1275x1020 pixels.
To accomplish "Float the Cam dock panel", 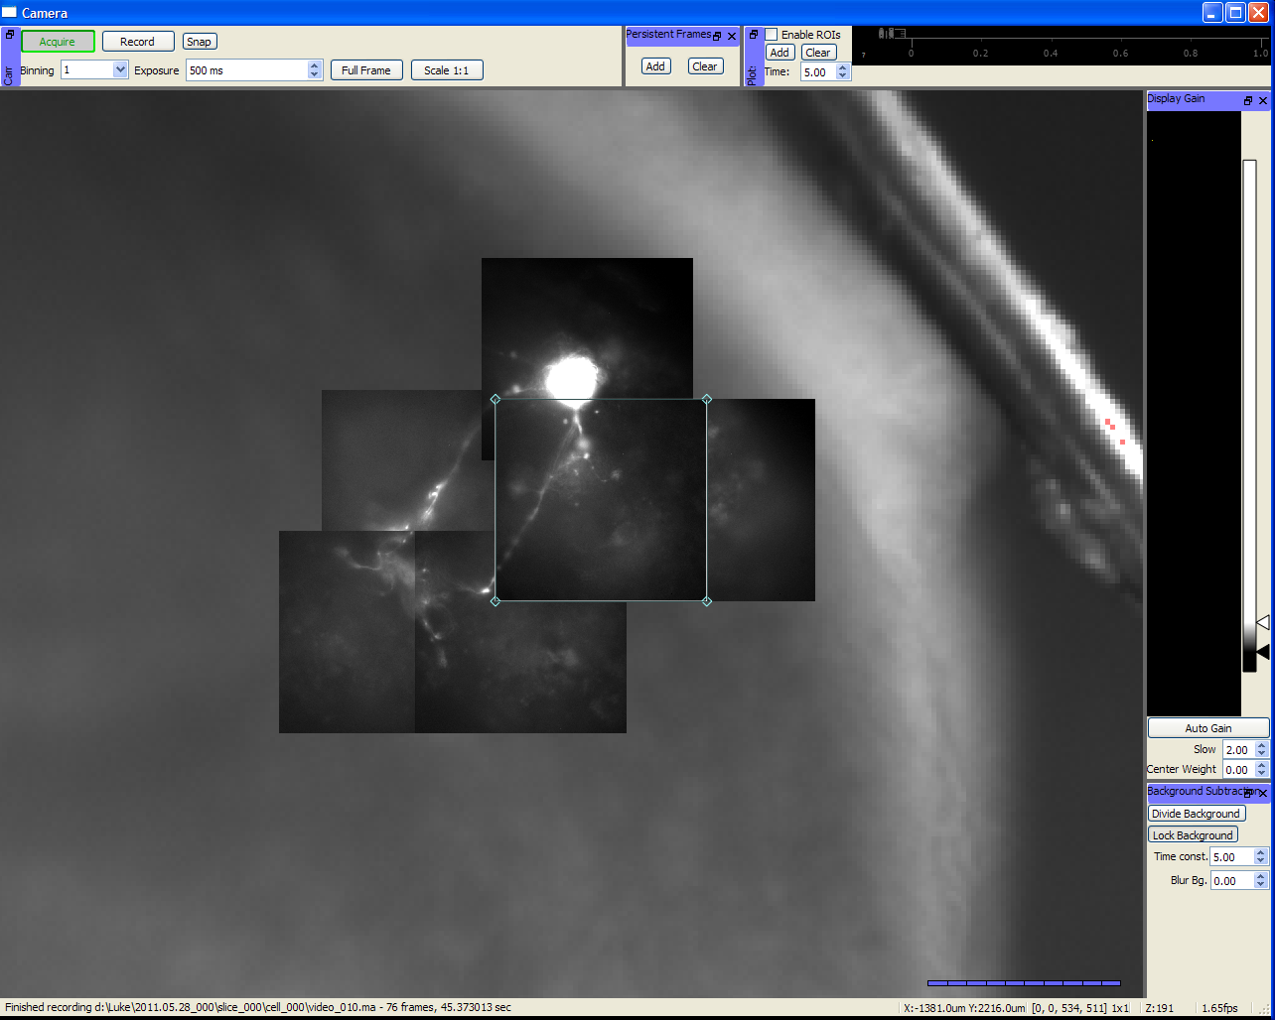I will click(10, 34).
